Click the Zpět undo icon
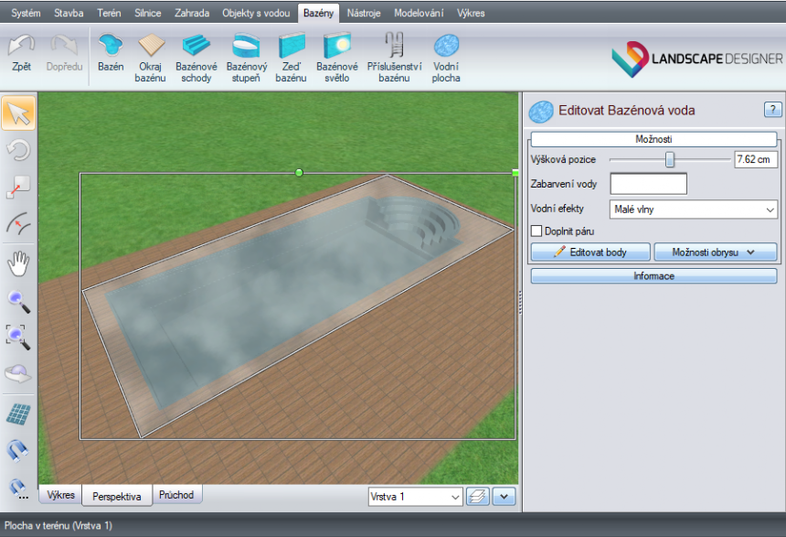This screenshot has height=537, width=786. 21,53
